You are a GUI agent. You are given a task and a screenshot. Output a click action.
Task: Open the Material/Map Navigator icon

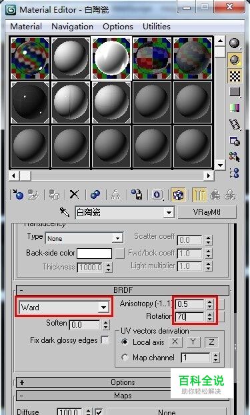coord(235,173)
